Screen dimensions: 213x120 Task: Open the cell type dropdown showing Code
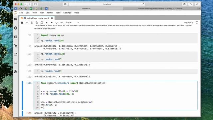[x=72, y=23]
